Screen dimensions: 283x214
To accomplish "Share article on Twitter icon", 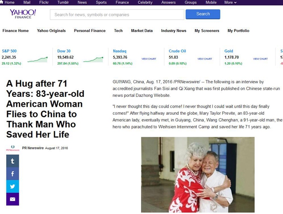I will click(x=12, y=186).
